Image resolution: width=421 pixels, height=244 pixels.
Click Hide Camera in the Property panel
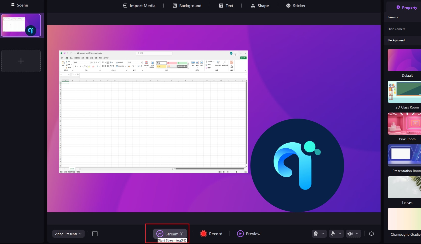pos(396,29)
